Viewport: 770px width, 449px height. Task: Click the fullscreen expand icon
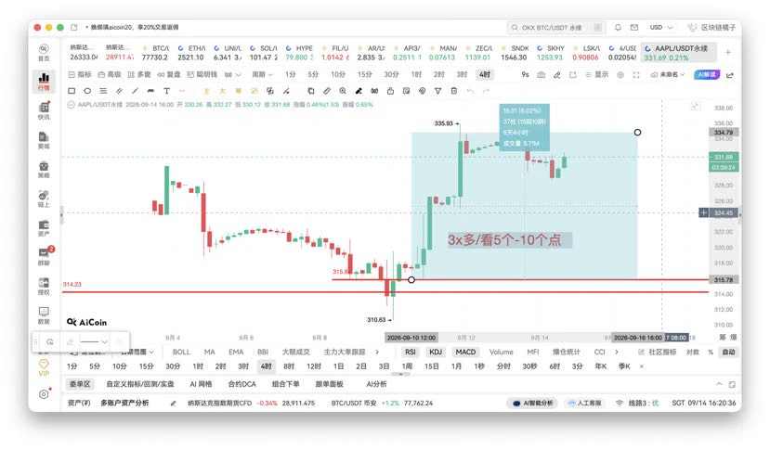pyautogui.click(x=636, y=74)
